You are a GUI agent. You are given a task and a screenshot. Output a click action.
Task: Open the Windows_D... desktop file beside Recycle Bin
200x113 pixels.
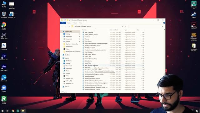[12, 15]
